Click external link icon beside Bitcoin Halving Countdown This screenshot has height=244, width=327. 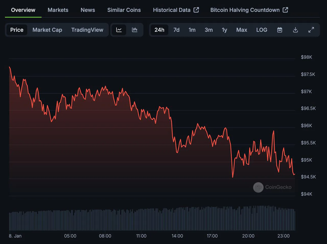tap(285, 10)
